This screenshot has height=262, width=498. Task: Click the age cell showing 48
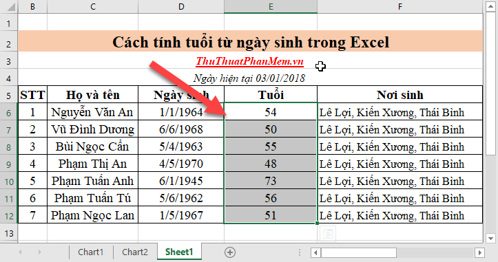271,164
